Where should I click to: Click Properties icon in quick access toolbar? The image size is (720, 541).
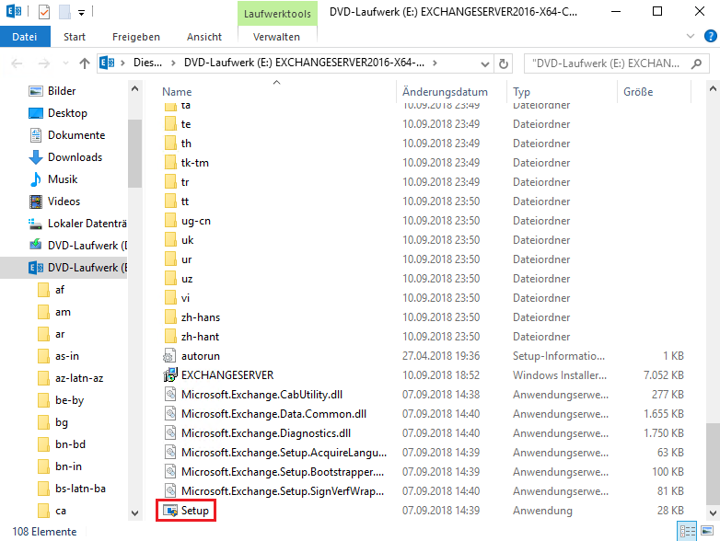click(x=44, y=12)
